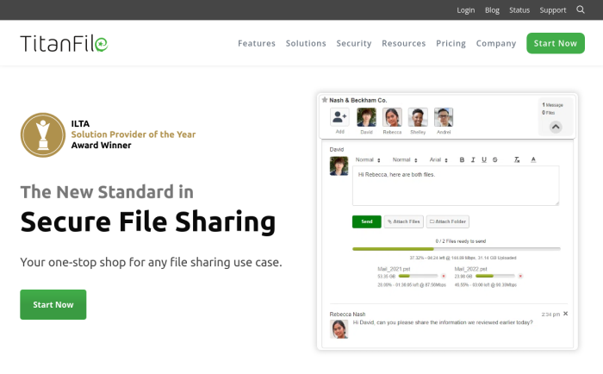Open the Blog link
The width and height of the screenshot is (603, 374).
(492, 10)
